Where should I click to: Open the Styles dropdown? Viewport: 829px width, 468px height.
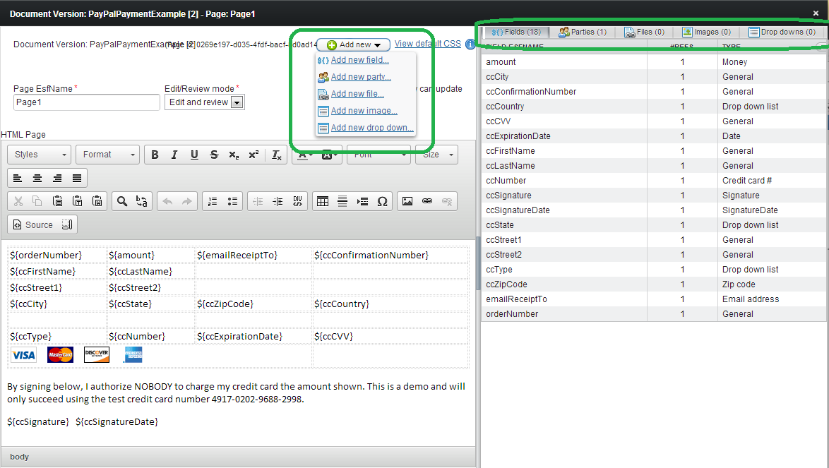point(39,155)
